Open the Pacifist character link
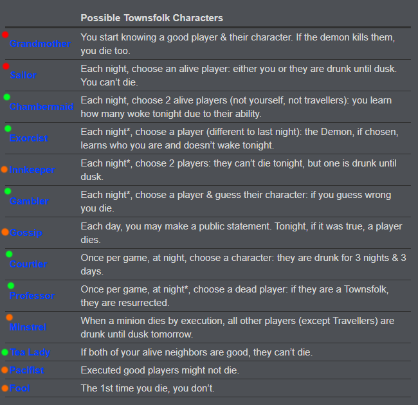The image size is (418, 405). point(26,370)
